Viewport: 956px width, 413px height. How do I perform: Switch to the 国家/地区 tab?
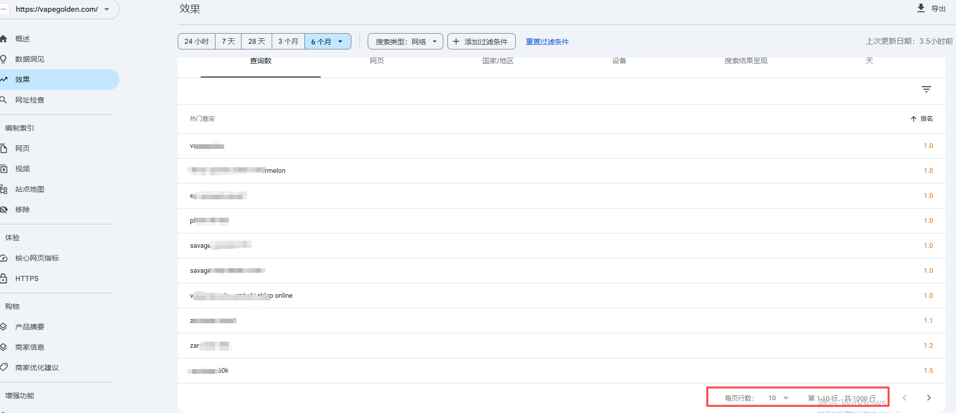pos(497,61)
